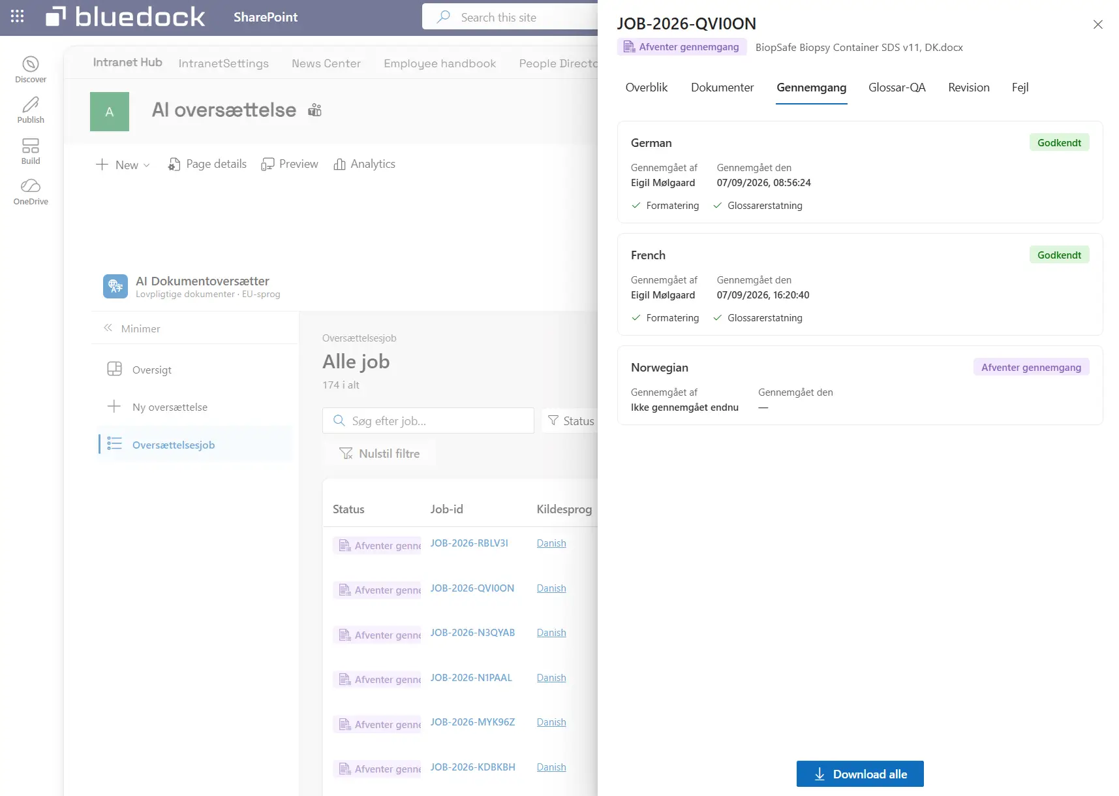Open the Analytics toolbar item
The image size is (1119, 796).
point(364,165)
